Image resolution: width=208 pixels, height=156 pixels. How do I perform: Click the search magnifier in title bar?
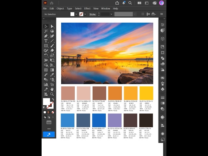130,3
